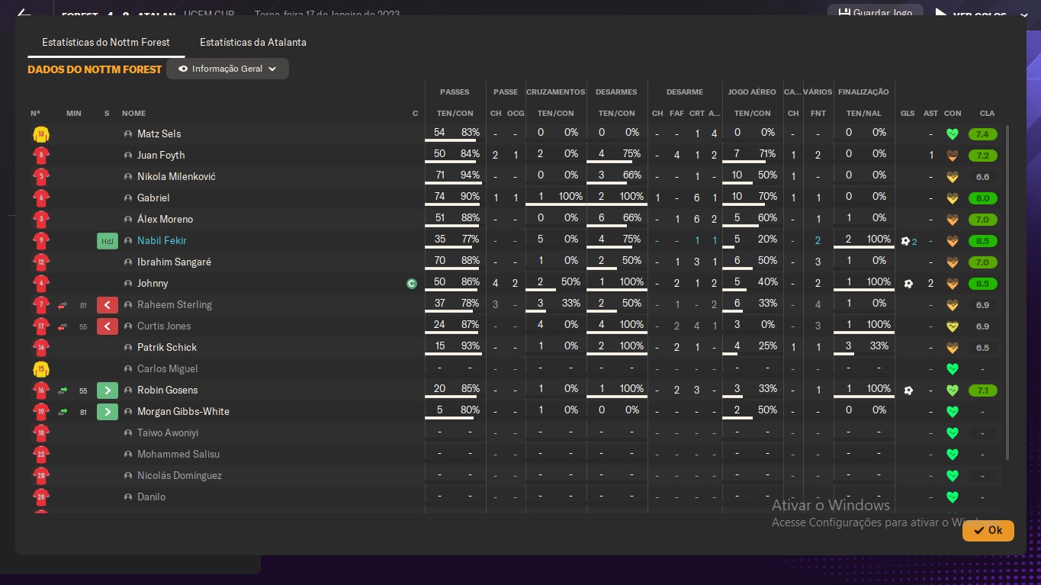This screenshot has width=1041, height=585.
Task: Click Robin Gosens' green swap arrows icon
Action: 63,391
